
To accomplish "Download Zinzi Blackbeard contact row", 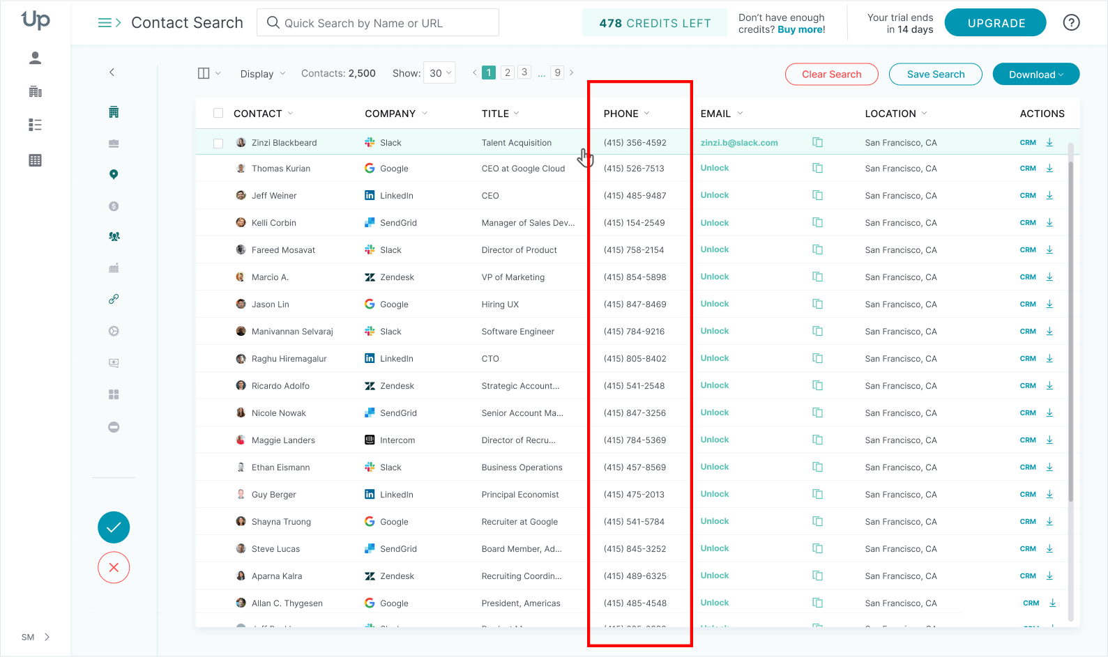I will pos(1049,143).
